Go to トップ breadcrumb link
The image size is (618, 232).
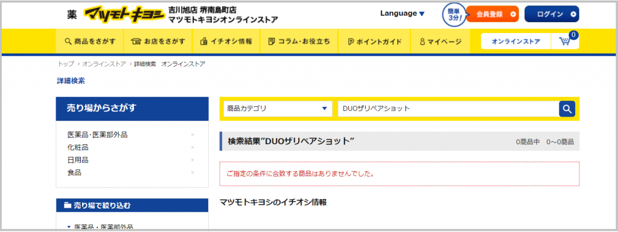pos(66,64)
